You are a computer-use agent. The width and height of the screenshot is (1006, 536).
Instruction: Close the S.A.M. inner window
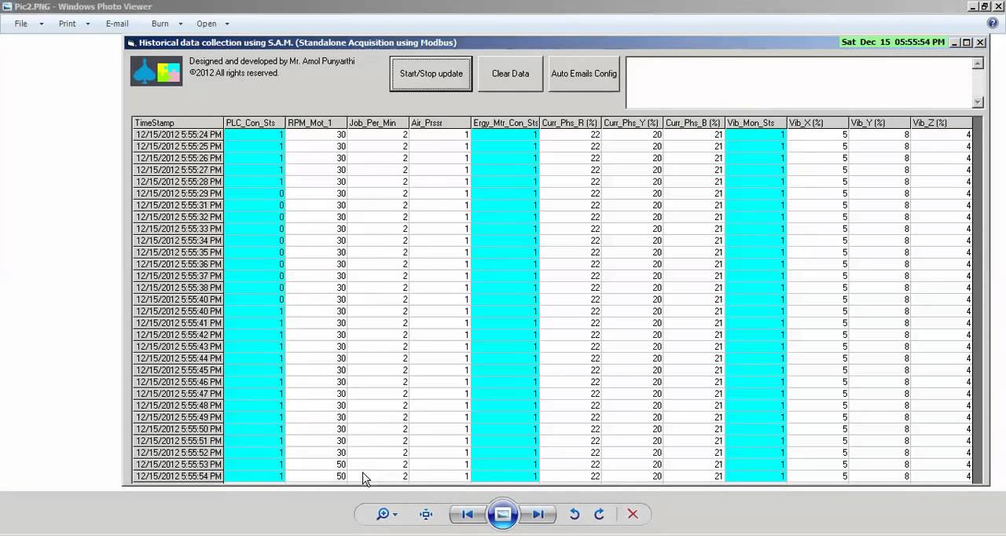click(980, 42)
